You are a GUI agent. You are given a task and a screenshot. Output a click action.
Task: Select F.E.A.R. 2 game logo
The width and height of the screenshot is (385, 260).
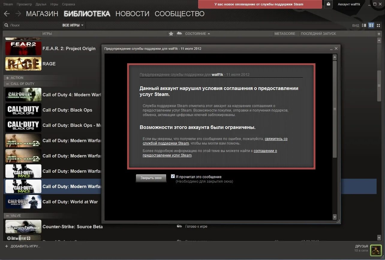(23, 49)
